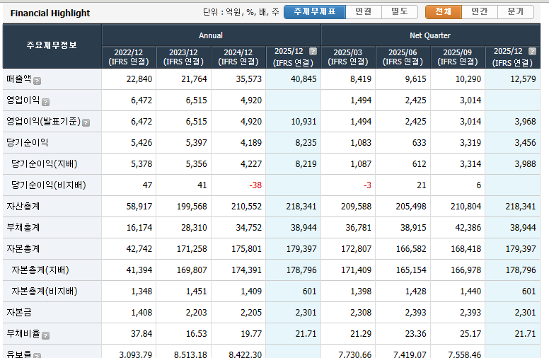The width and height of the screenshot is (549, 358).
Task: Click reserve ratio value 8,513.18
Action: [190, 354]
